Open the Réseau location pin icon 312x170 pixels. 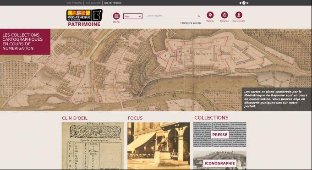(x=210, y=15)
